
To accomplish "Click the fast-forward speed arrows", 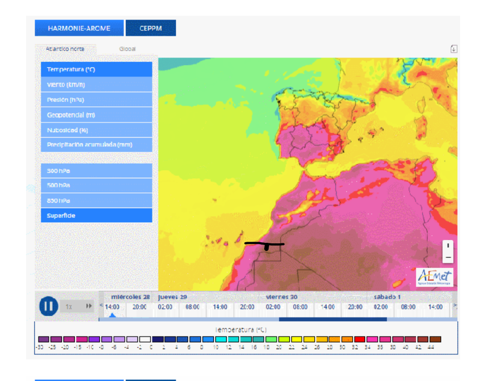I will [x=88, y=306].
